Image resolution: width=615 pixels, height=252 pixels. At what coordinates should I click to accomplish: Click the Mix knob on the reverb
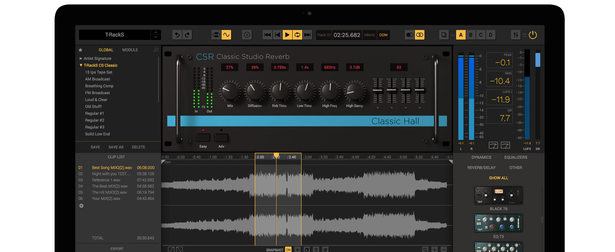click(230, 91)
